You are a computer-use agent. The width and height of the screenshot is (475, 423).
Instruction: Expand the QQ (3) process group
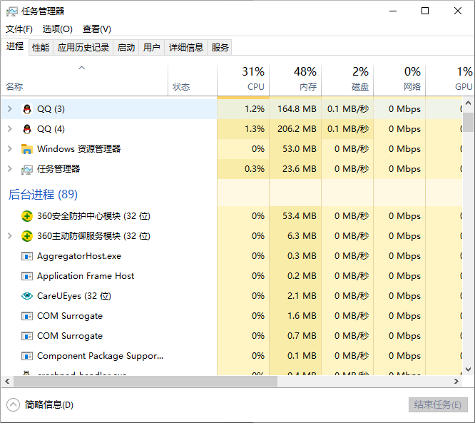(10, 109)
